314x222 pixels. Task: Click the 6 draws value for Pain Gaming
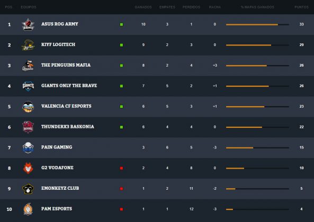(167, 147)
